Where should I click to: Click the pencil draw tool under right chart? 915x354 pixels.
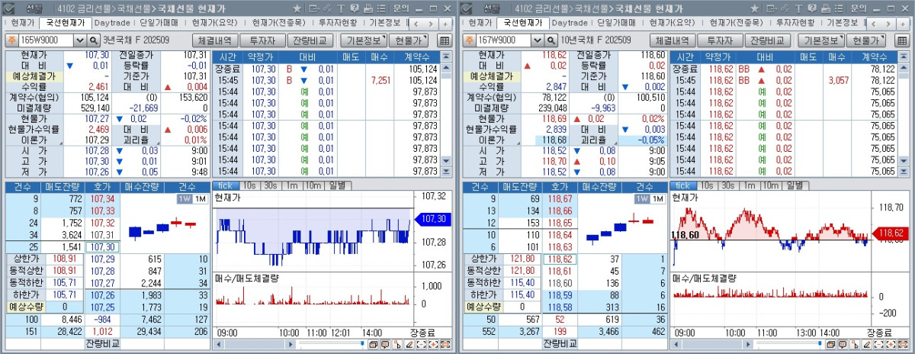pos(866,345)
